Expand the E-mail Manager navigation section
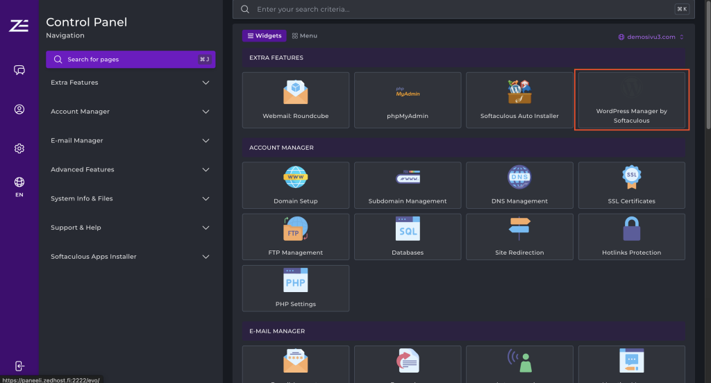This screenshot has height=383, width=711. point(130,141)
